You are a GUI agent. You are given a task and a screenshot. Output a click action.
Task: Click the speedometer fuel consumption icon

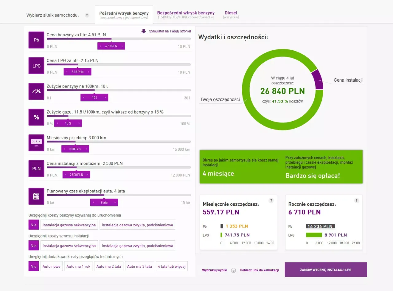pos(36,91)
